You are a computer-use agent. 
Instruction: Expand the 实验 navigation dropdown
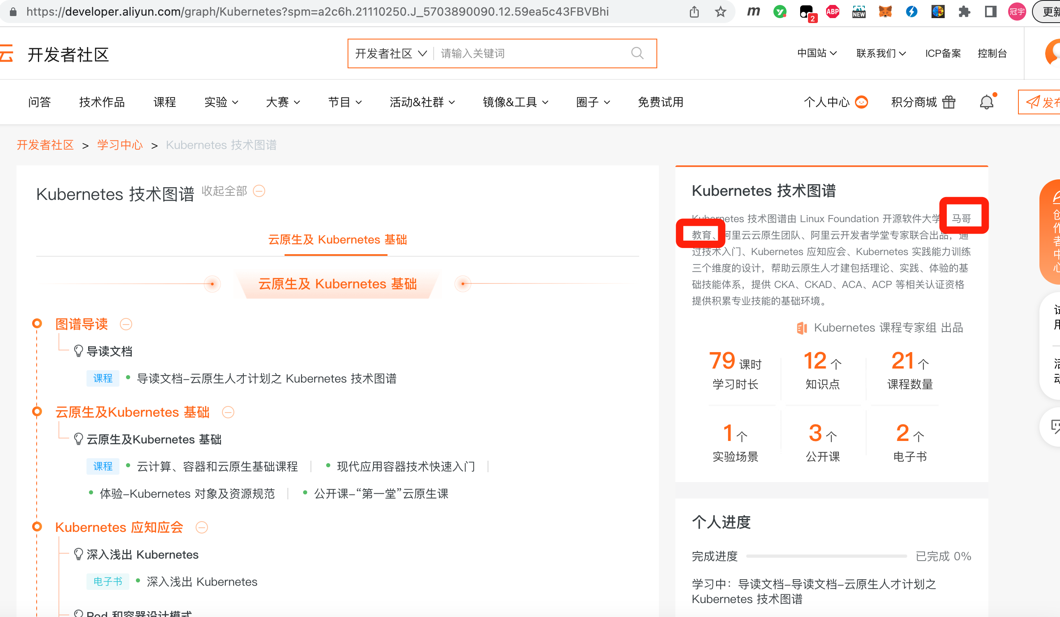(221, 102)
